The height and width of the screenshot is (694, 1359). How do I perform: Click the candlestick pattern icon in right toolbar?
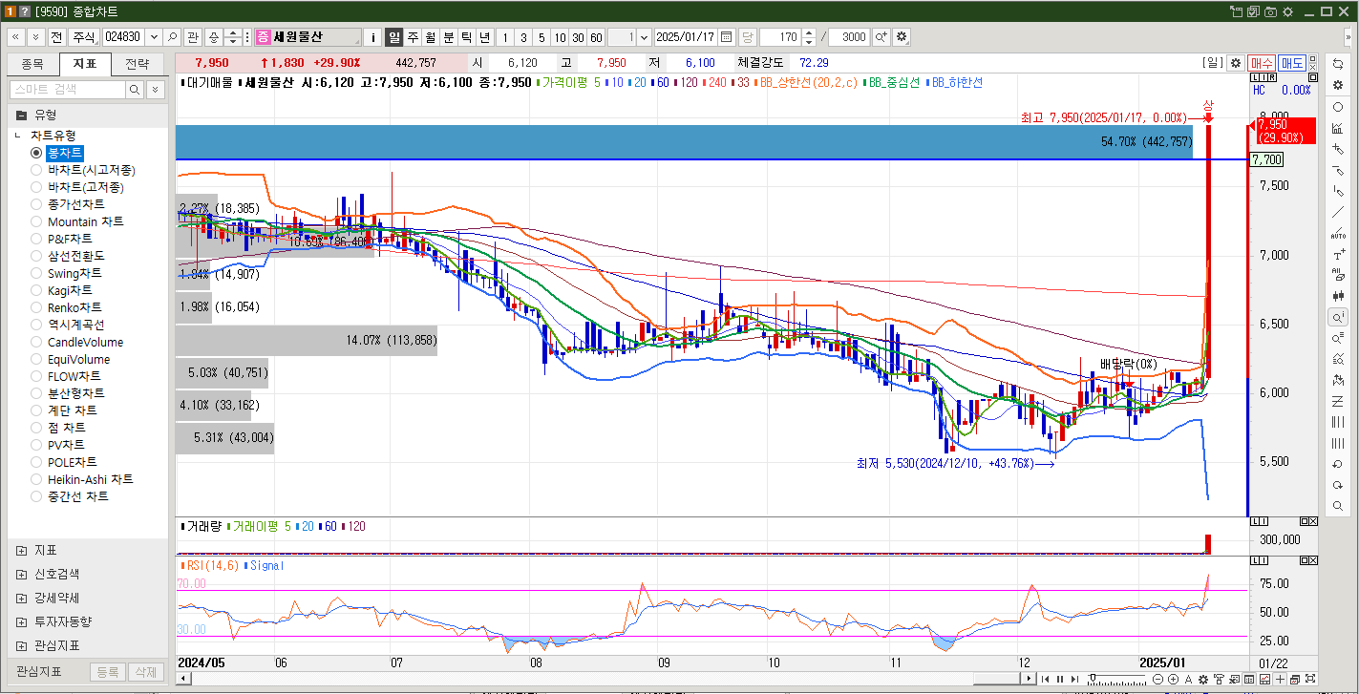pyautogui.click(x=1338, y=296)
